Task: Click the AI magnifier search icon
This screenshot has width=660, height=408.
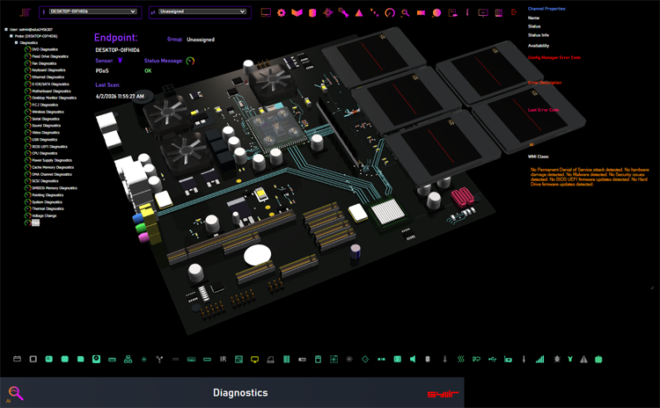Action: coord(16,393)
